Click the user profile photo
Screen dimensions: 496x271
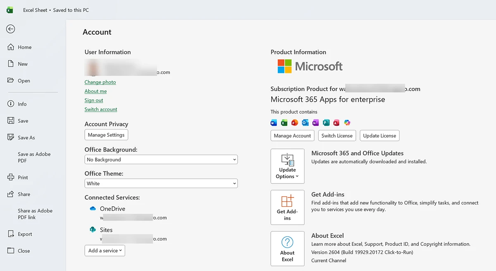click(x=93, y=68)
